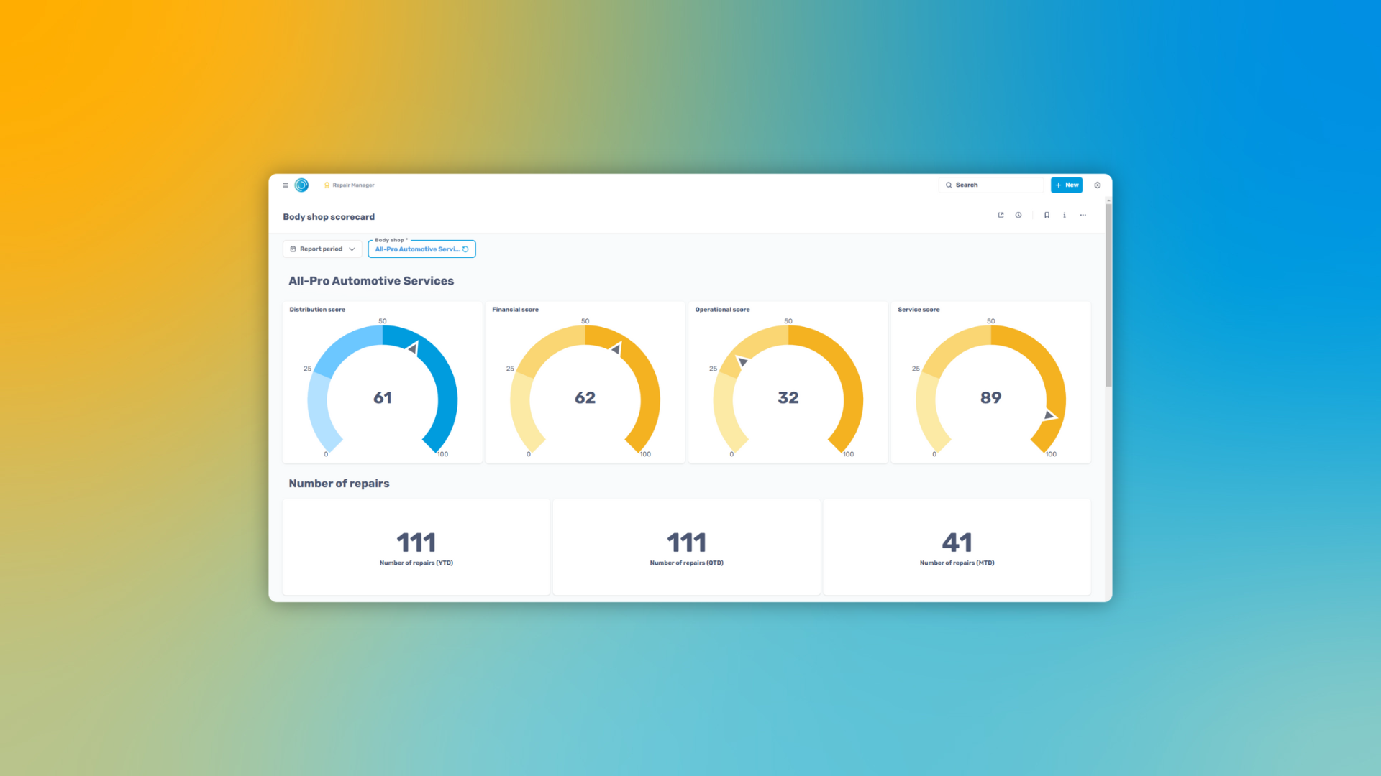Screen dimensions: 1381x776
Task: Click the vertical scrollbar thumb
Action: (1108, 295)
